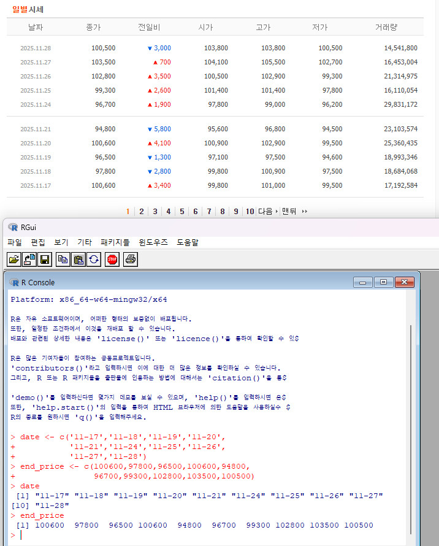Go to page 10 of daily prices
This screenshot has width=439, height=546.
[250, 211]
